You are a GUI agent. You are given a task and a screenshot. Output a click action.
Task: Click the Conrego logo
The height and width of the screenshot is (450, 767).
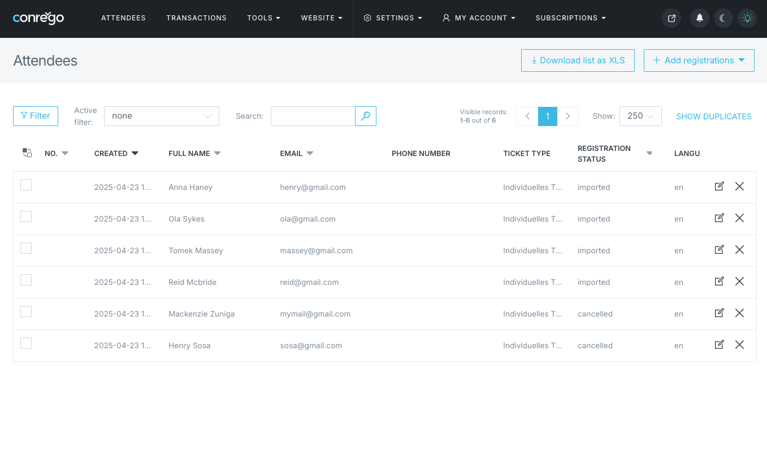pos(38,18)
